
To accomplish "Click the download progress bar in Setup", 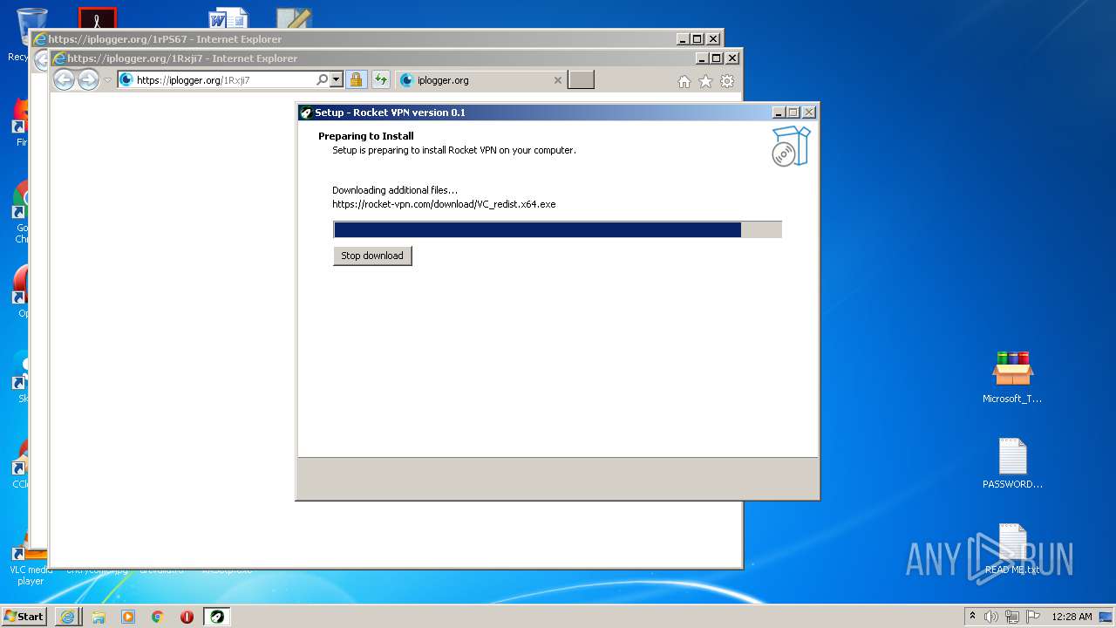I will click(x=557, y=229).
